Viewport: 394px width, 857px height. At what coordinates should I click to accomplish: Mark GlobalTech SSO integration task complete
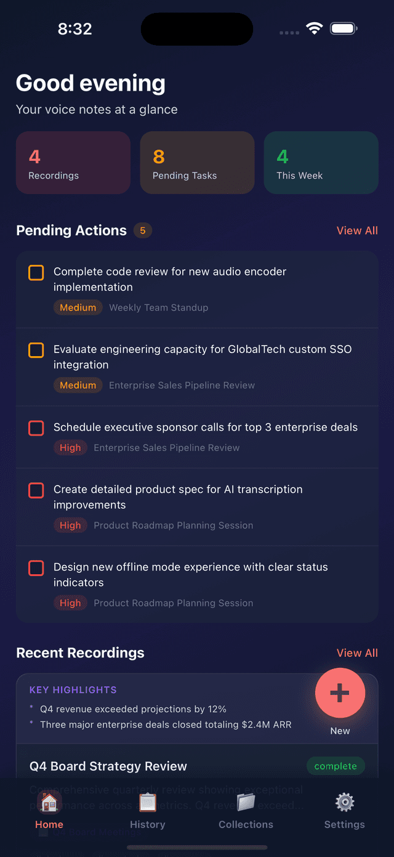pyautogui.click(x=36, y=350)
